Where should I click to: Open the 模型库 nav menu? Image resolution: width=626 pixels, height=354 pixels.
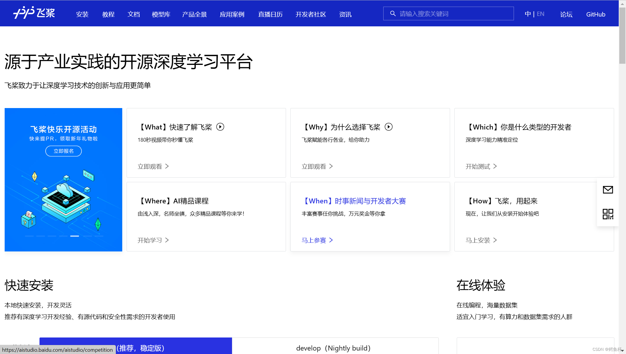(x=161, y=14)
